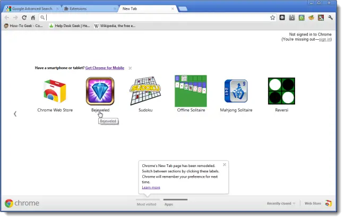Screen dimensions: 345x220
Task: Close the remodeled New Tab notification bubble
Action: tap(224, 165)
